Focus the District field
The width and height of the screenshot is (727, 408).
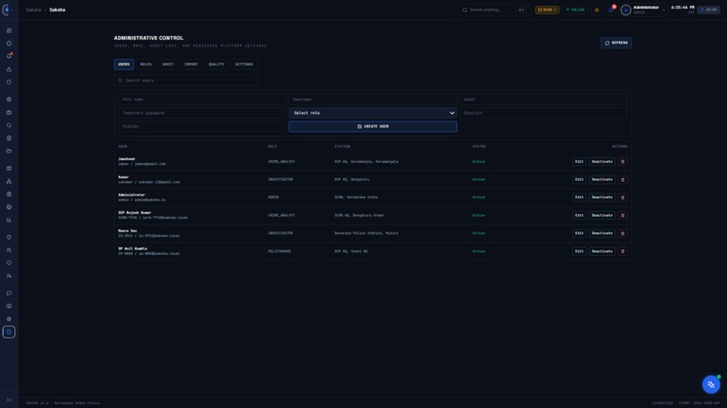coord(543,113)
